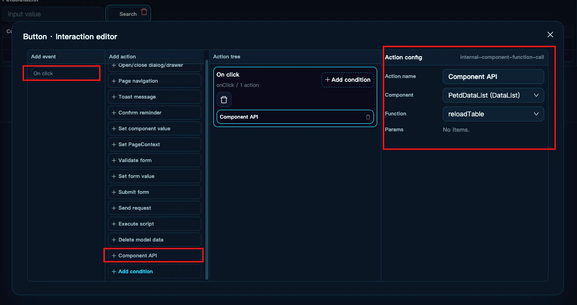Add Toast message action
The image size is (577, 305).
click(154, 97)
